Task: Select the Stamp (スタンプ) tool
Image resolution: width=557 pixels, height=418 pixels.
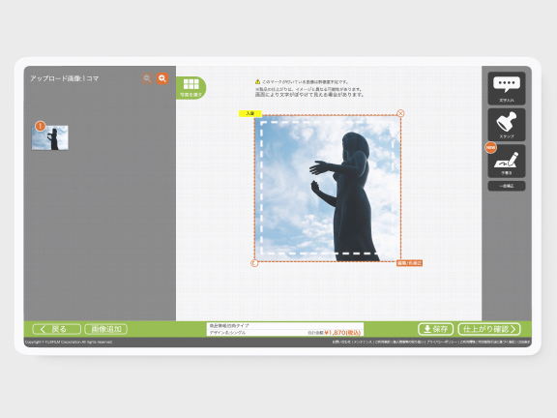Action: 506,125
